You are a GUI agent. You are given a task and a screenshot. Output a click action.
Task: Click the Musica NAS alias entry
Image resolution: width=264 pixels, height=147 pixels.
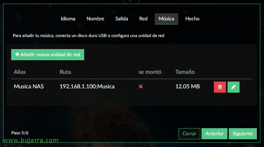tap(28, 86)
